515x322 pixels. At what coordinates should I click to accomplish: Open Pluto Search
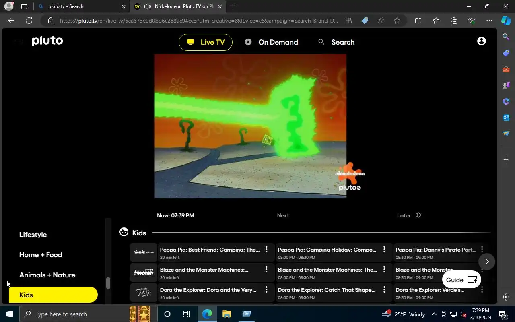336,42
